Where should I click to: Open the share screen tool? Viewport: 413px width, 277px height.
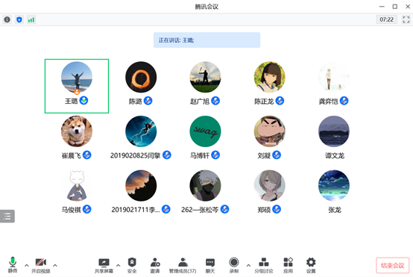pyautogui.click(x=104, y=265)
